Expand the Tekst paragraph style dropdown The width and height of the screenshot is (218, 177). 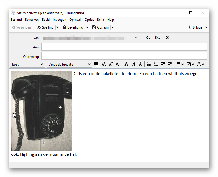pyautogui.click(x=27, y=65)
